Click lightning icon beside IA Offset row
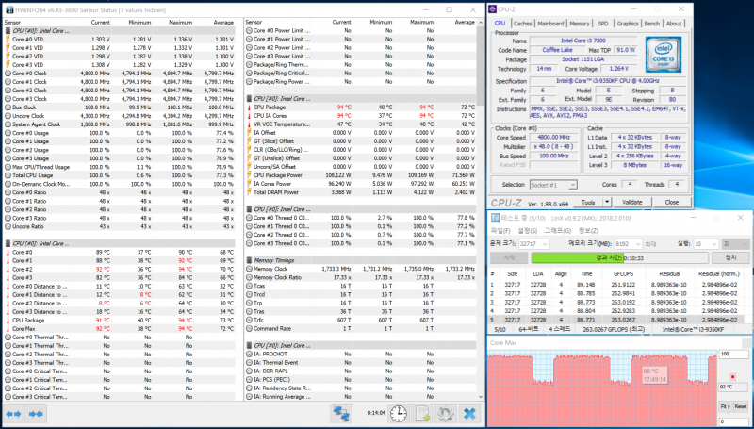754x429 pixels. (249, 133)
